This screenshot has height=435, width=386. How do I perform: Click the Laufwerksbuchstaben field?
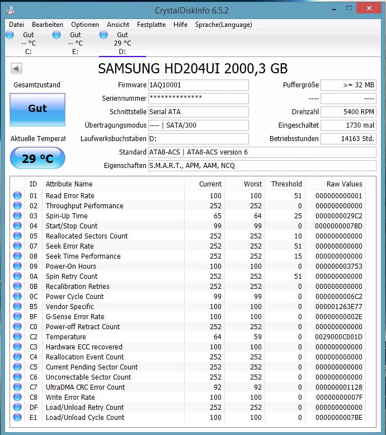pos(199,139)
